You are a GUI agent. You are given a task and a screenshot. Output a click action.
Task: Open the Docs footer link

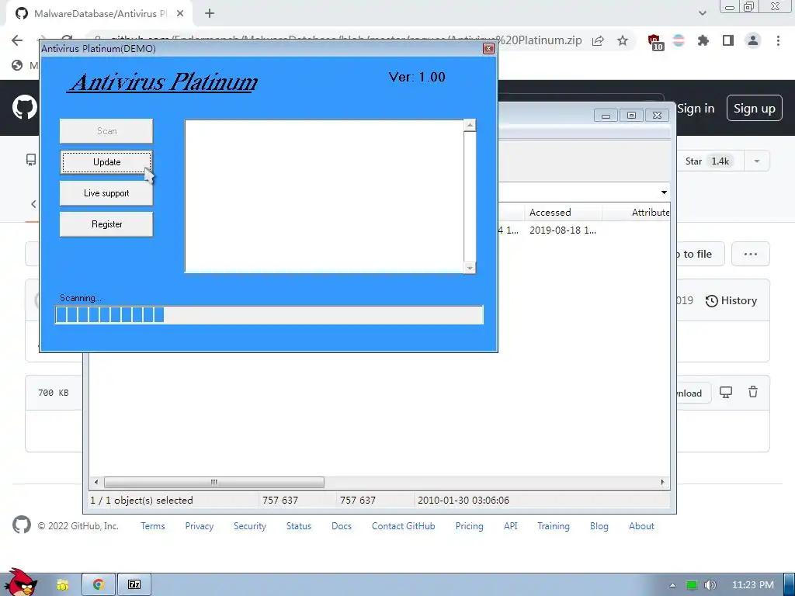pyautogui.click(x=342, y=526)
